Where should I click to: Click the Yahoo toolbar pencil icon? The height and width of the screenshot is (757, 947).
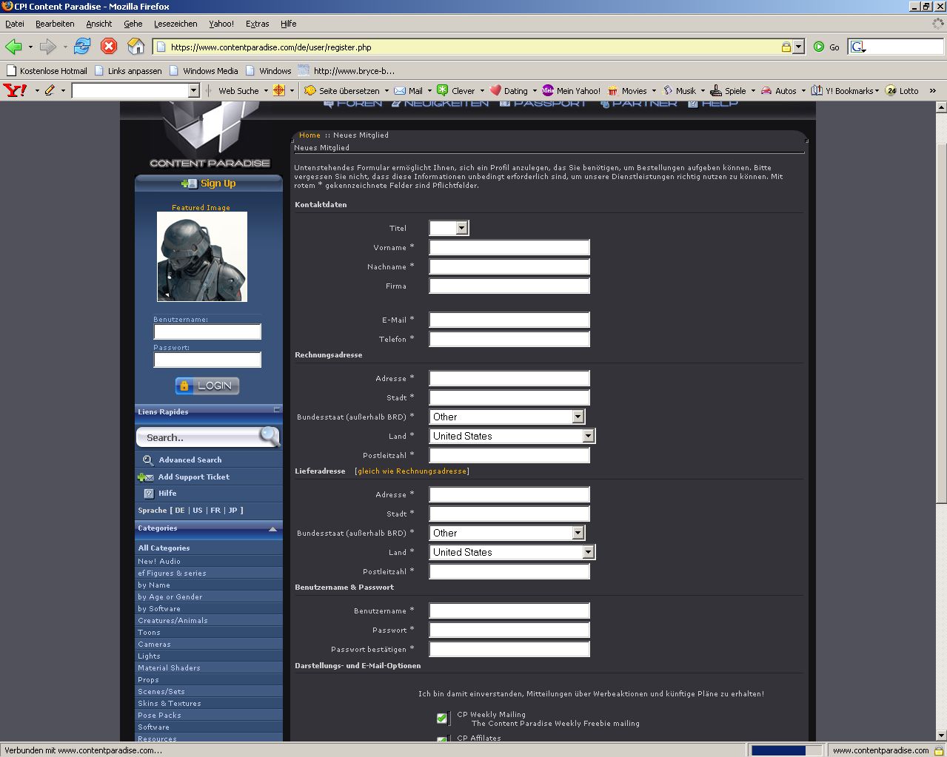coord(50,90)
